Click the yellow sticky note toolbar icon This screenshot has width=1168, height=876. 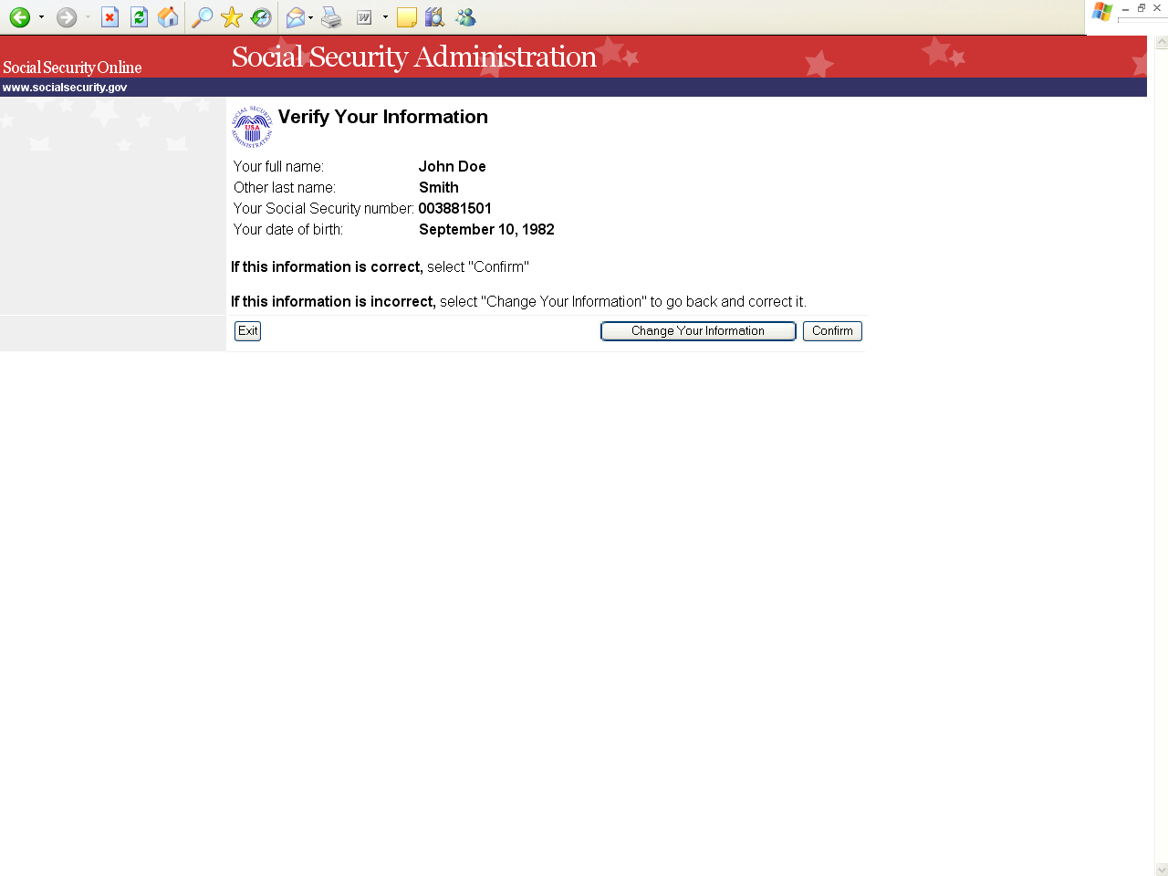[x=407, y=17]
